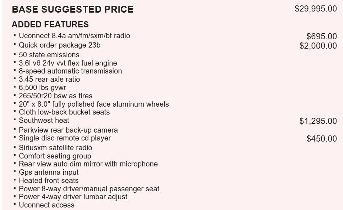Click the Southwest heat feature
The height and width of the screenshot is (210, 343).
point(44,120)
